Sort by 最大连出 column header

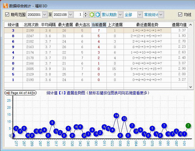(x=82, y=25)
